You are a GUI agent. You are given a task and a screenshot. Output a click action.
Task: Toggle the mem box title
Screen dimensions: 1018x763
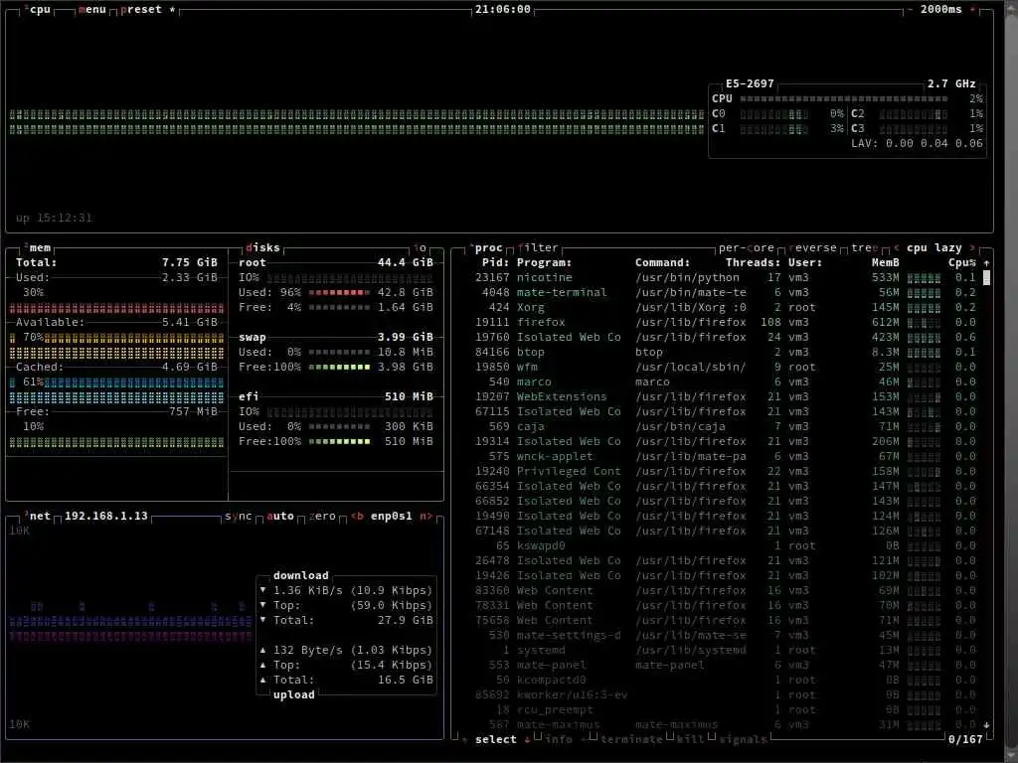(x=39, y=247)
